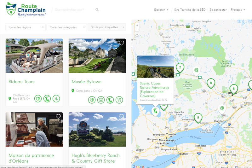252x168 pixels.
Task: Click the map cluster marker labeled 9
Action: click(x=198, y=118)
